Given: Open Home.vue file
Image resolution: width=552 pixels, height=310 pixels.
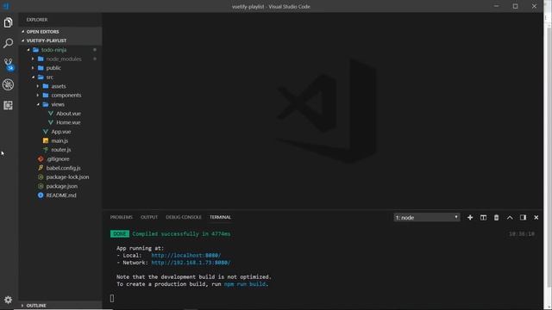Looking at the screenshot, I should [68, 122].
